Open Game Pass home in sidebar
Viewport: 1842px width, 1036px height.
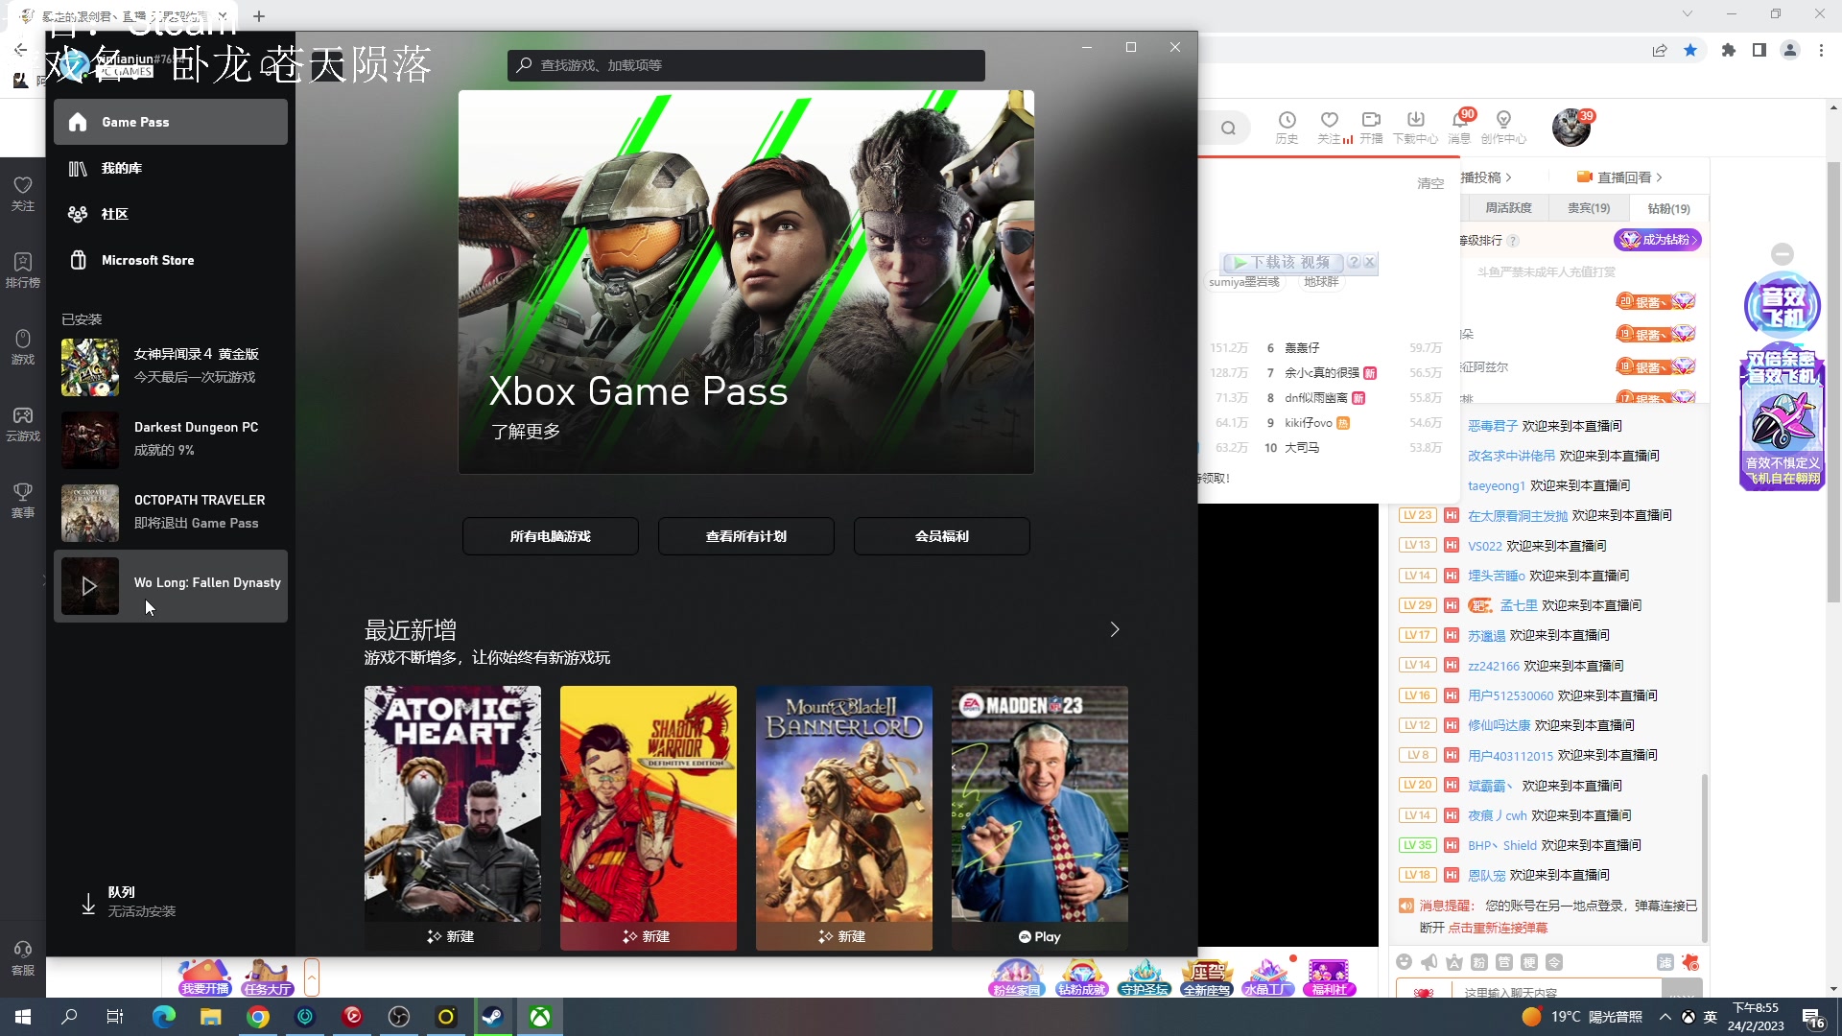coord(78,122)
